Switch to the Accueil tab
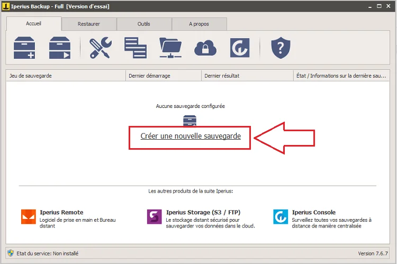Viewport: 397px width, 264px height. pyautogui.click(x=33, y=23)
